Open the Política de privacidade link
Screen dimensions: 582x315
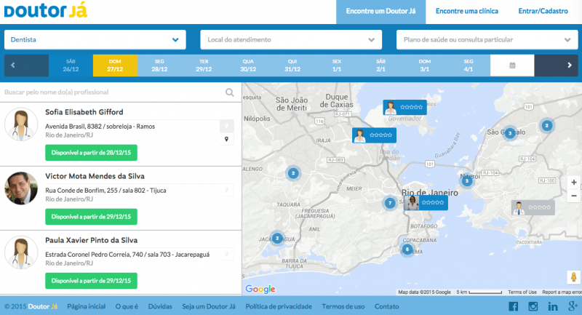click(x=279, y=306)
